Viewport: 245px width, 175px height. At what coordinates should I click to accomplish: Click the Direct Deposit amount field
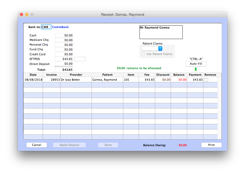click(x=64, y=64)
